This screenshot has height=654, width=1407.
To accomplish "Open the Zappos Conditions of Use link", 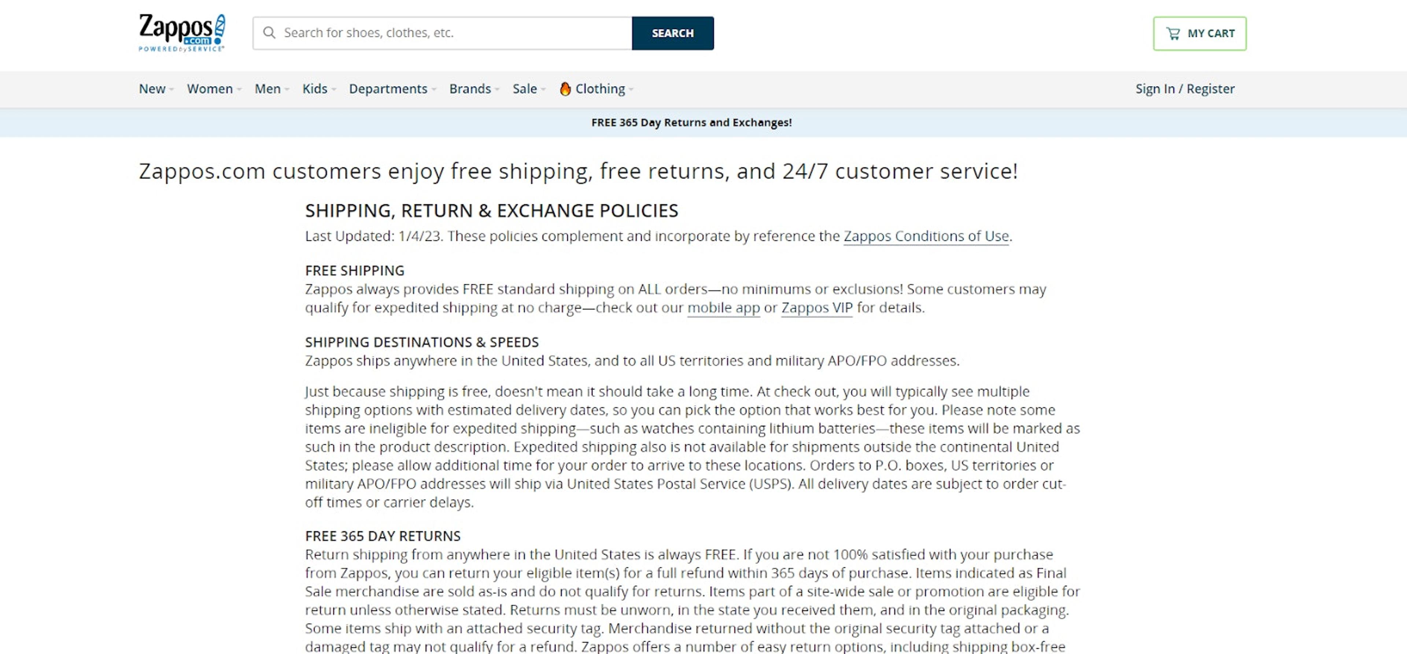I will (x=926, y=237).
